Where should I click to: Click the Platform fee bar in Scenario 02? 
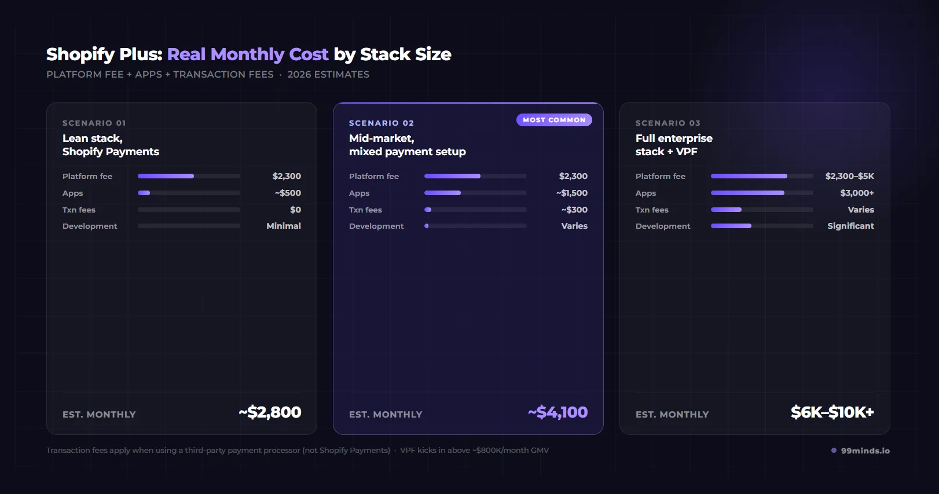click(475, 176)
